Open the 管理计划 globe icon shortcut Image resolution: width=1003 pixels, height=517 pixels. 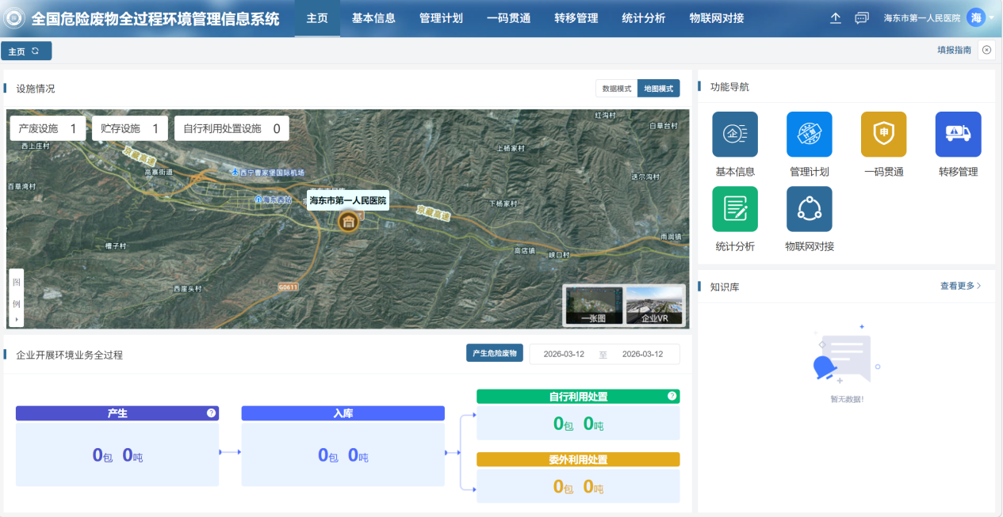(x=810, y=134)
